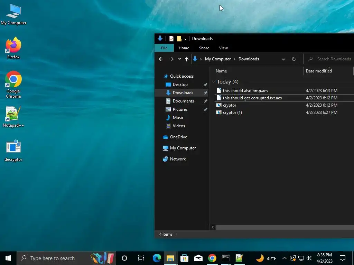Click the pin icon beside Desktop
The image size is (354, 265).
[205, 85]
